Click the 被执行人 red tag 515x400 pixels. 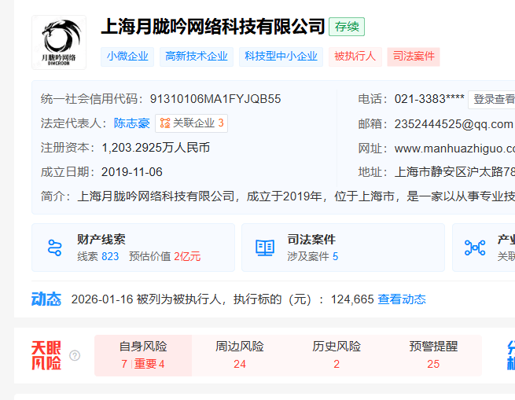pos(355,56)
